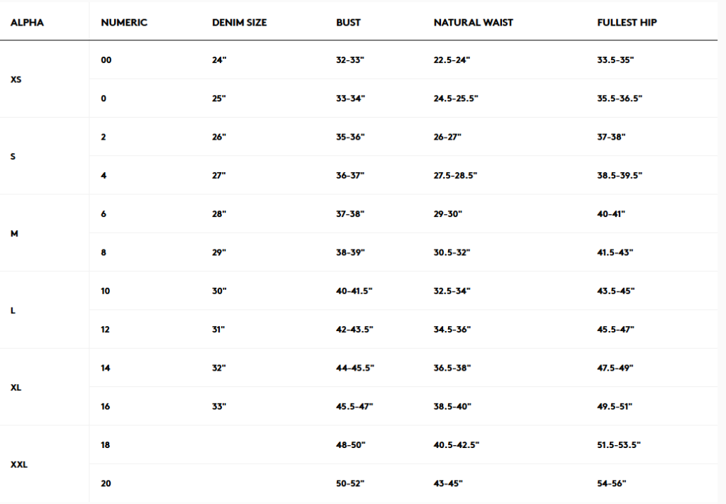Click natural waist value 24.5-25.5"

(456, 99)
